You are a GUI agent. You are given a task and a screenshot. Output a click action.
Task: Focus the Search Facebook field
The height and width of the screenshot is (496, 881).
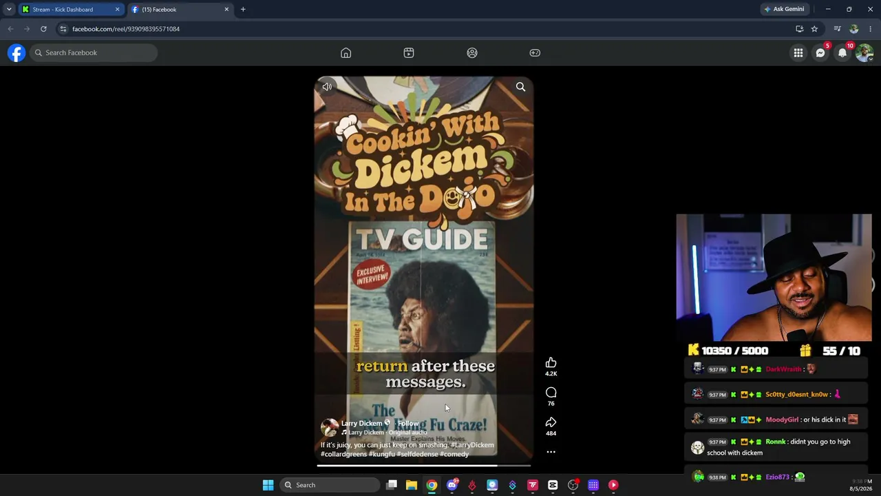(94, 52)
